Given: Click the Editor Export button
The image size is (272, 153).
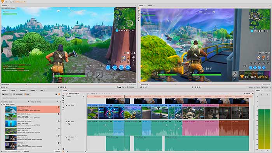Looking at the screenshot, I should tap(248, 94).
